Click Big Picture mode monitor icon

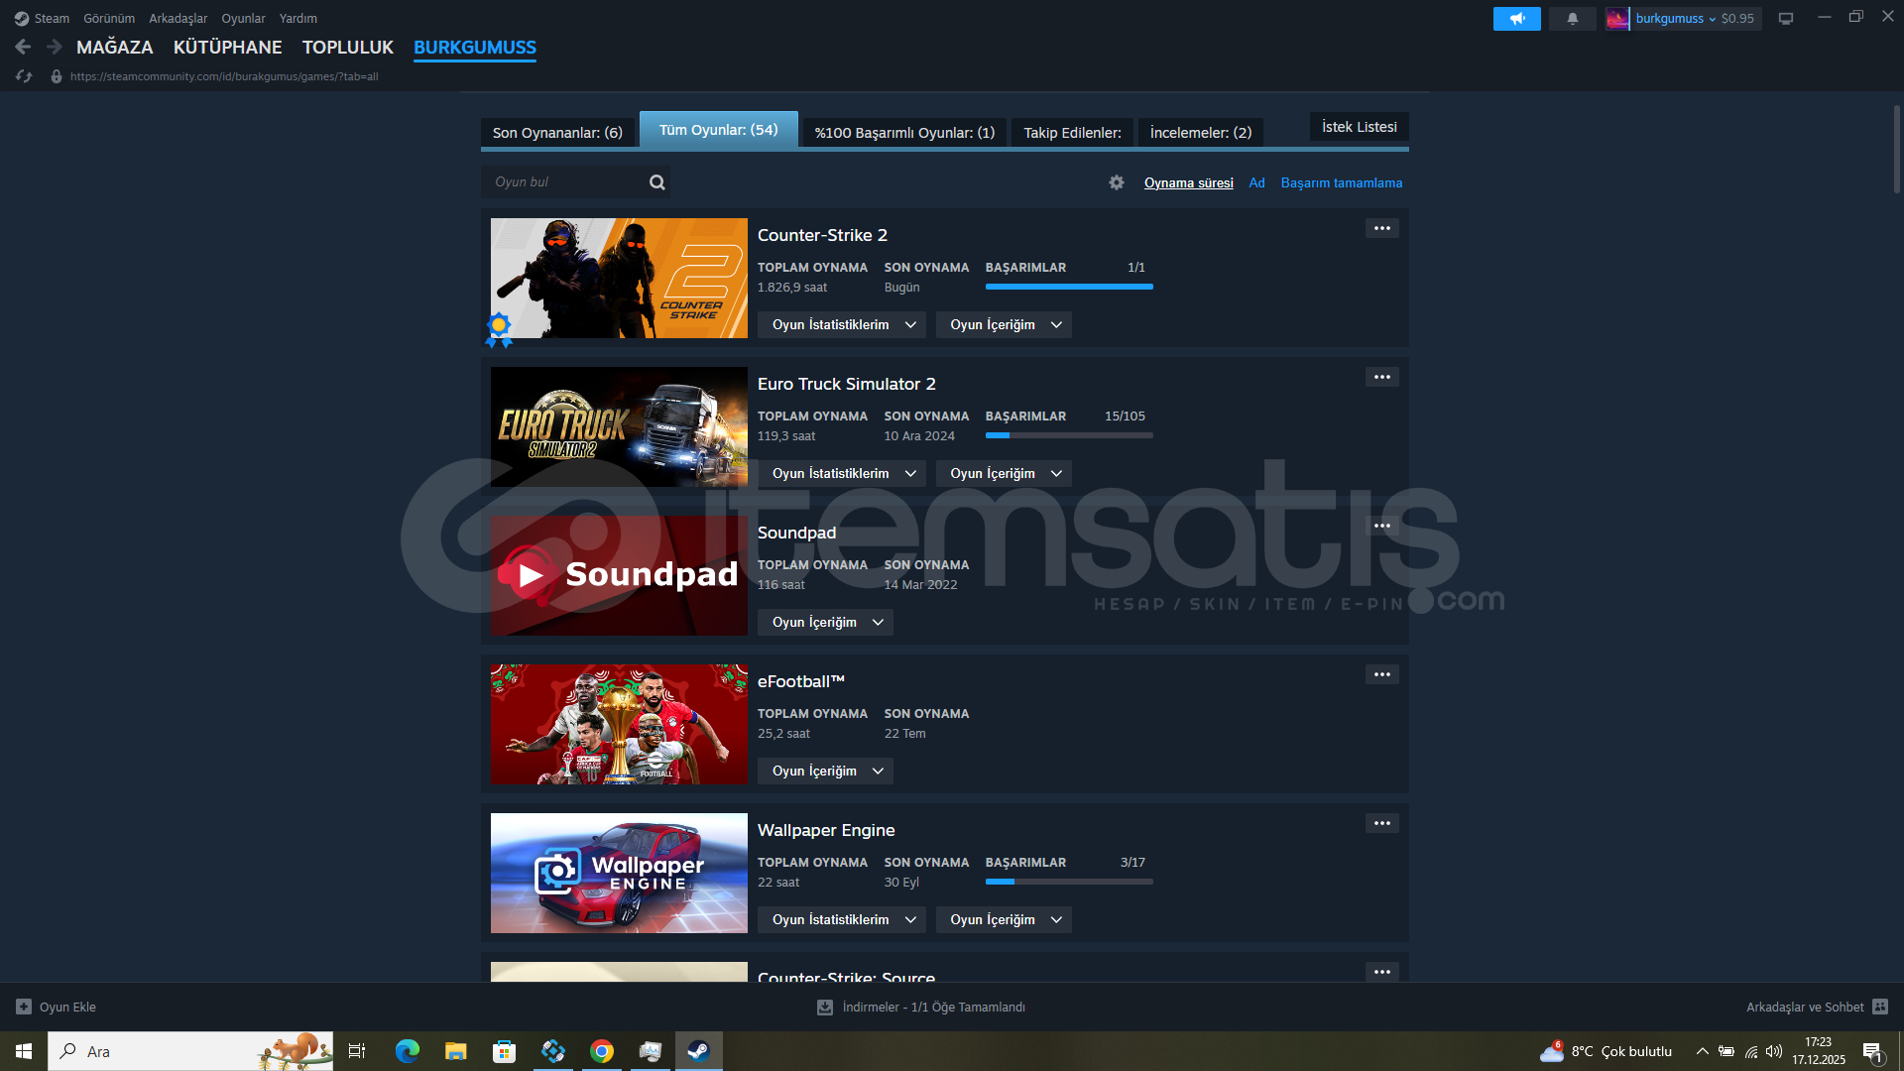click(x=1785, y=19)
